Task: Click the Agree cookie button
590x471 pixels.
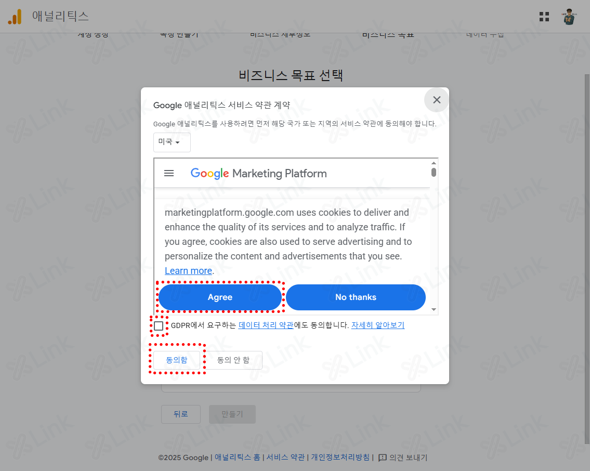Action: click(x=220, y=297)
